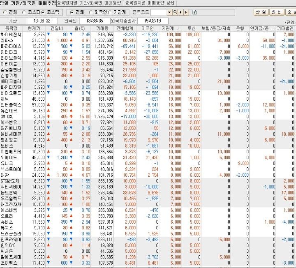Select the 이라이콤 stock row
This screenshot has width=296, height=268.
coord(147,64)
